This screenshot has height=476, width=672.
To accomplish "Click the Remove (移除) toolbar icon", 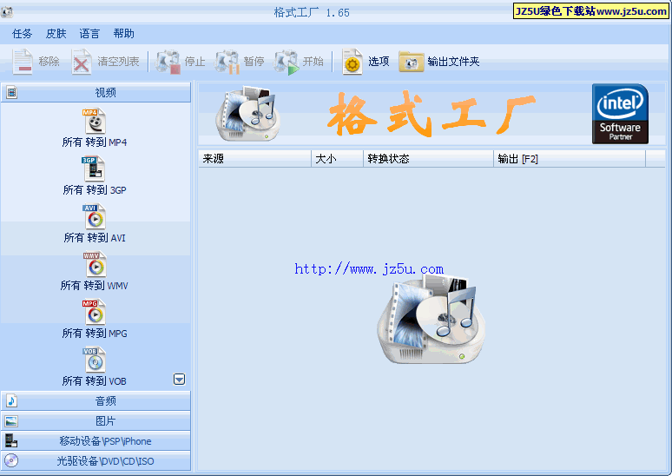I will click(23, 62).
